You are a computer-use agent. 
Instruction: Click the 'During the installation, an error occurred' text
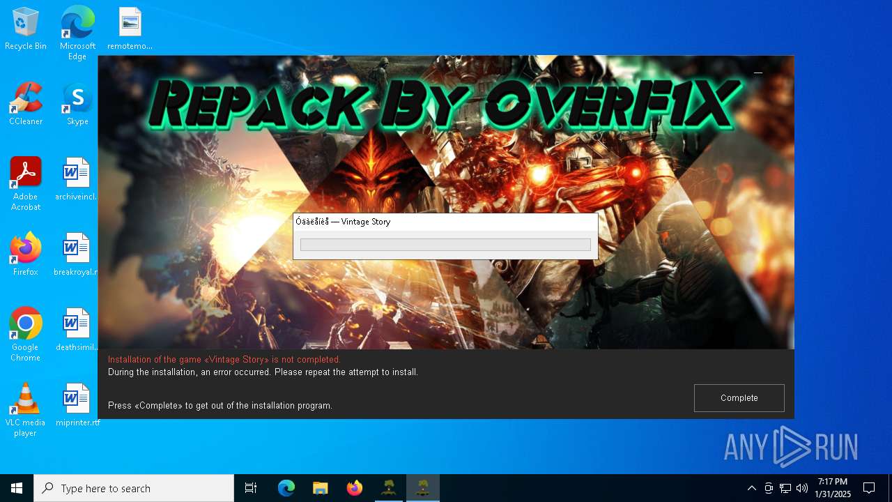click(263, 372)
